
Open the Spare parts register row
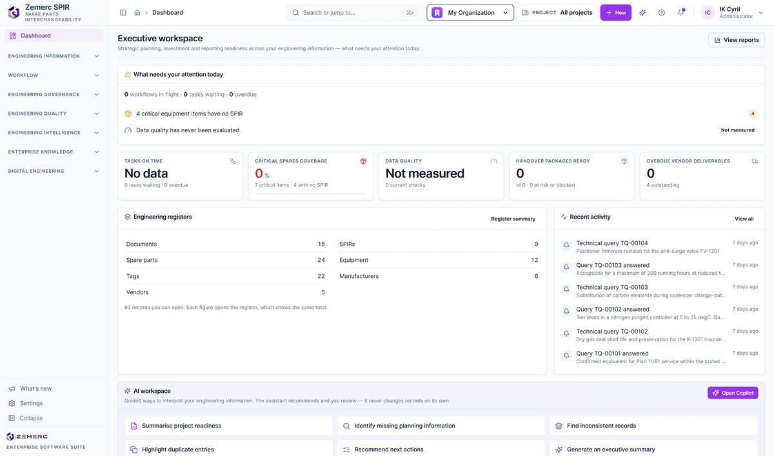[226, 260]
